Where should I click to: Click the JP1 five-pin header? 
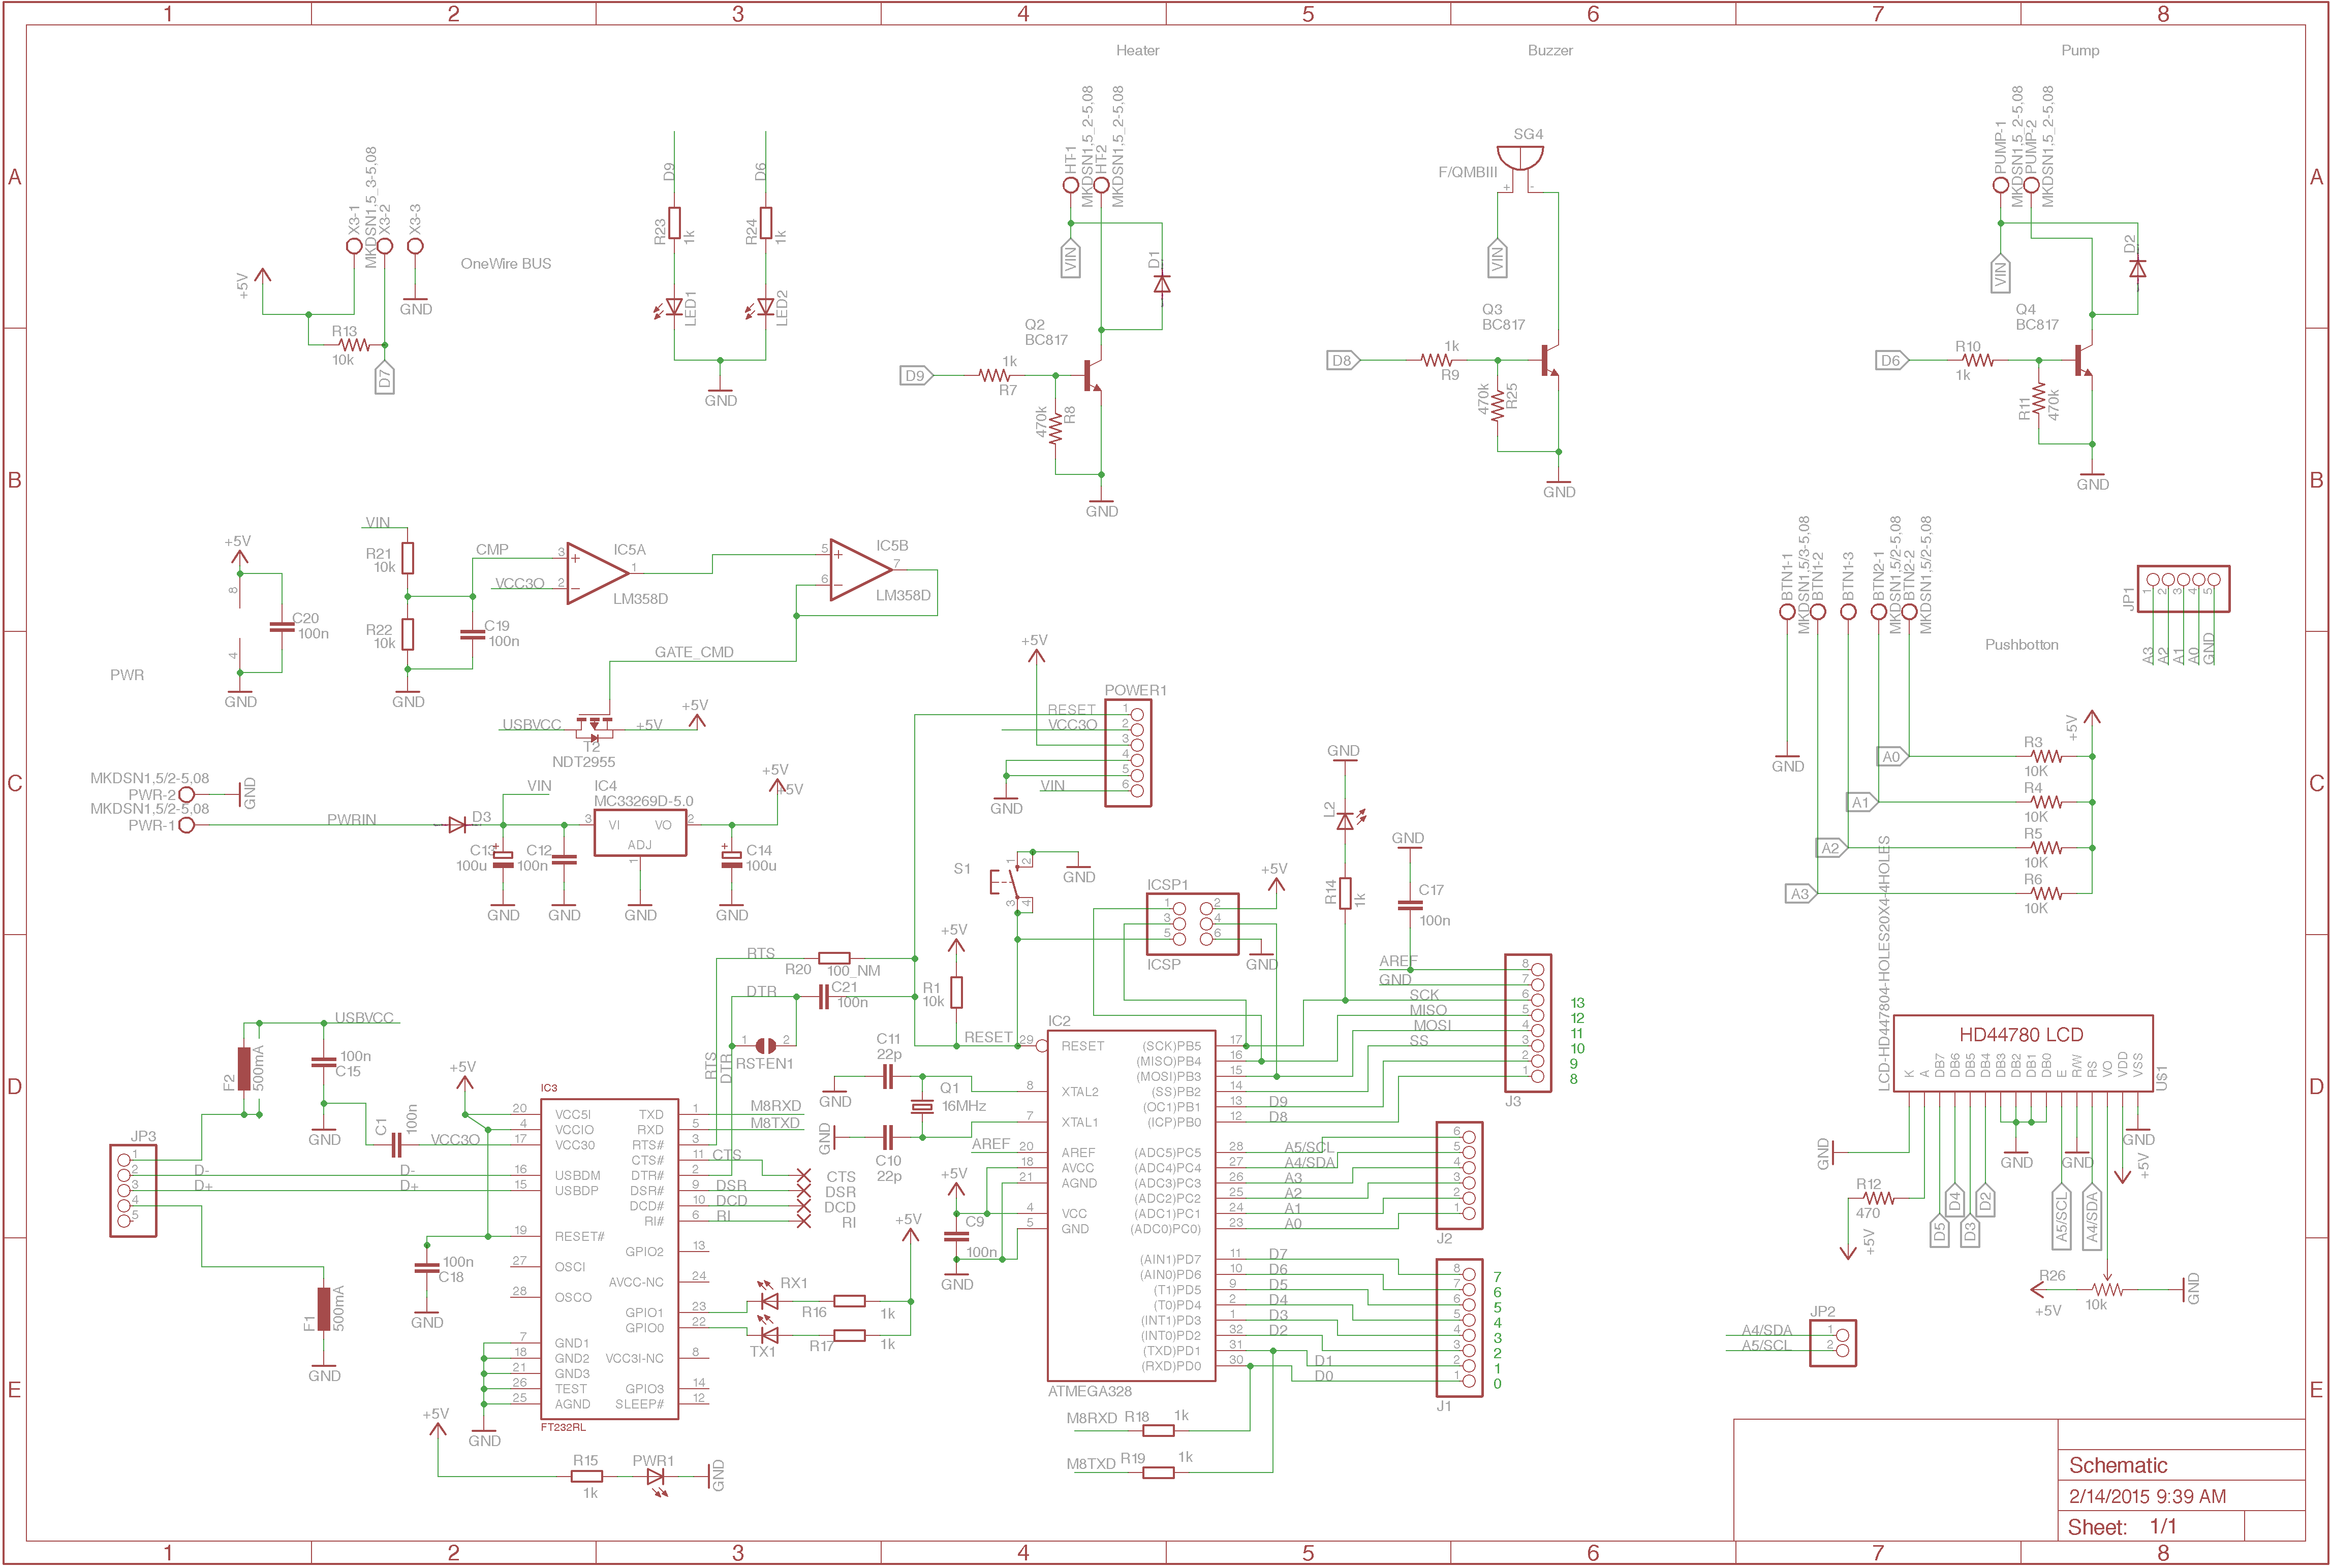tap(2183, 589)
